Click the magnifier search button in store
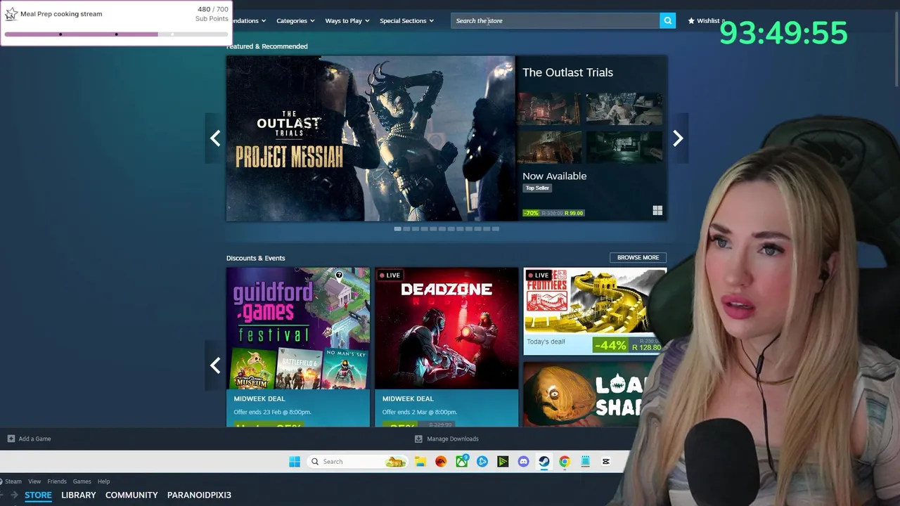This screenshot has width=900, height=506. pos(667,20)
